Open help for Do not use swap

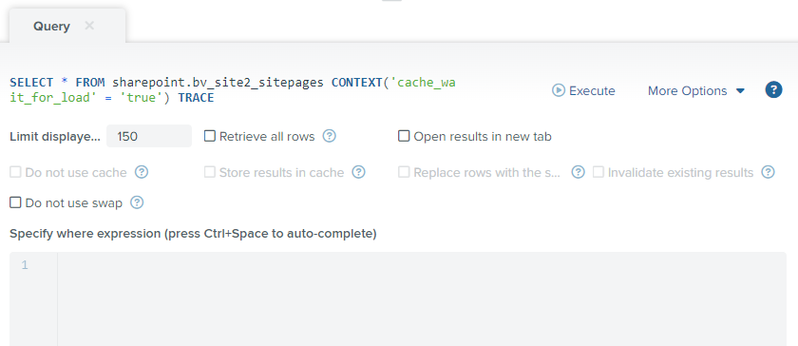point(137,202)
